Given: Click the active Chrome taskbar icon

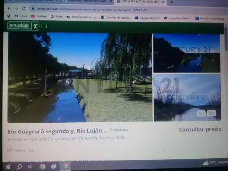Looking at the screenshot, I should click(65, 166).
